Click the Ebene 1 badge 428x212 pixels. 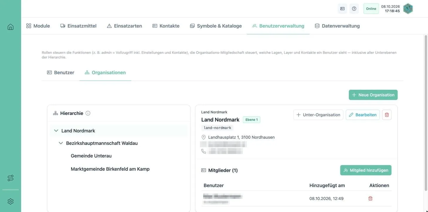[x=252, y=120]
